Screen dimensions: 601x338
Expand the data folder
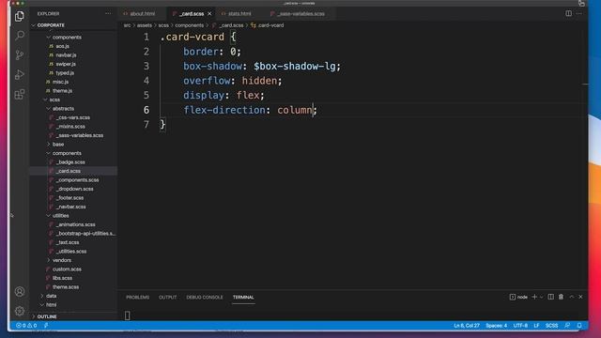tap(51, 296)
